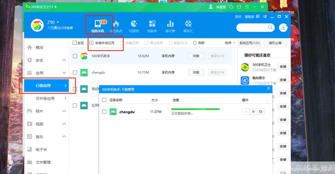
Task: Tick the 全选 checkbox
Action: (75, 43)
